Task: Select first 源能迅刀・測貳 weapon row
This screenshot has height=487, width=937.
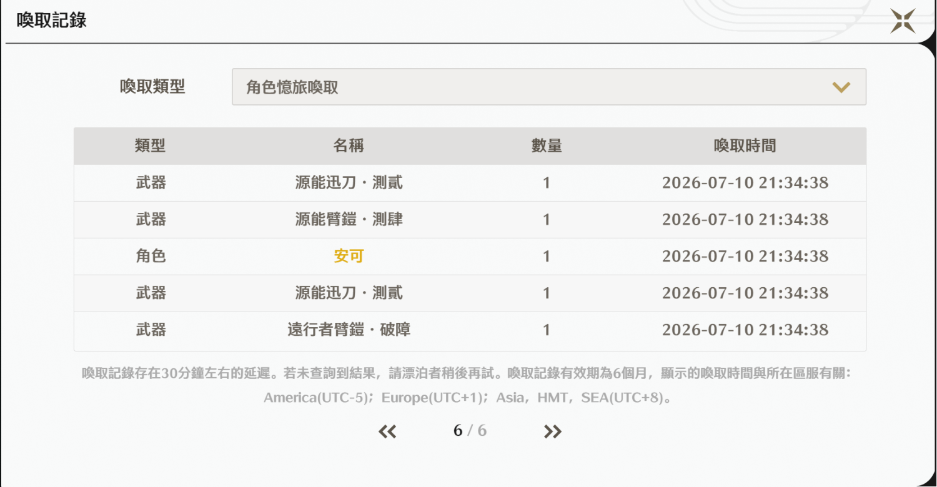Action: (x=470, y=183)
